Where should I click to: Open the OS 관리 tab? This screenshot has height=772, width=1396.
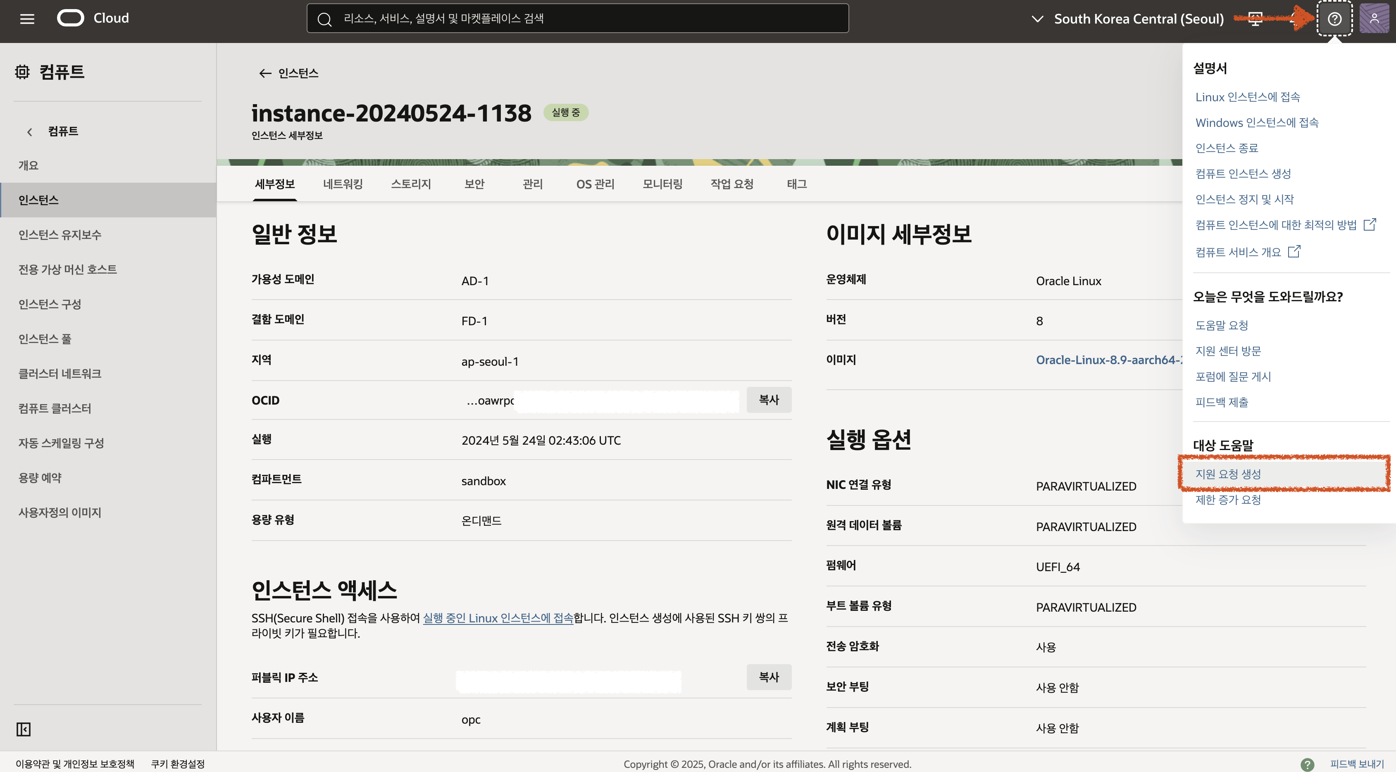(595, 184)
